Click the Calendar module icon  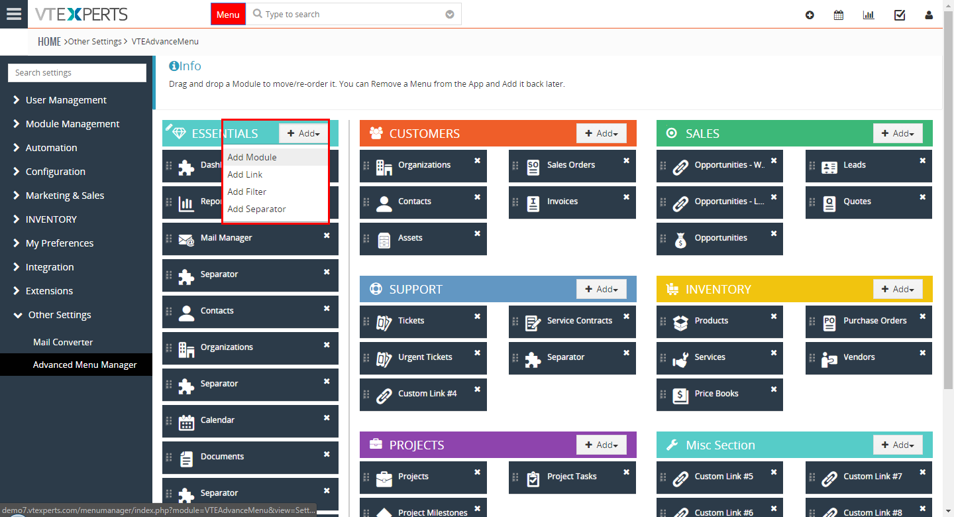click(x=186, y=422)
